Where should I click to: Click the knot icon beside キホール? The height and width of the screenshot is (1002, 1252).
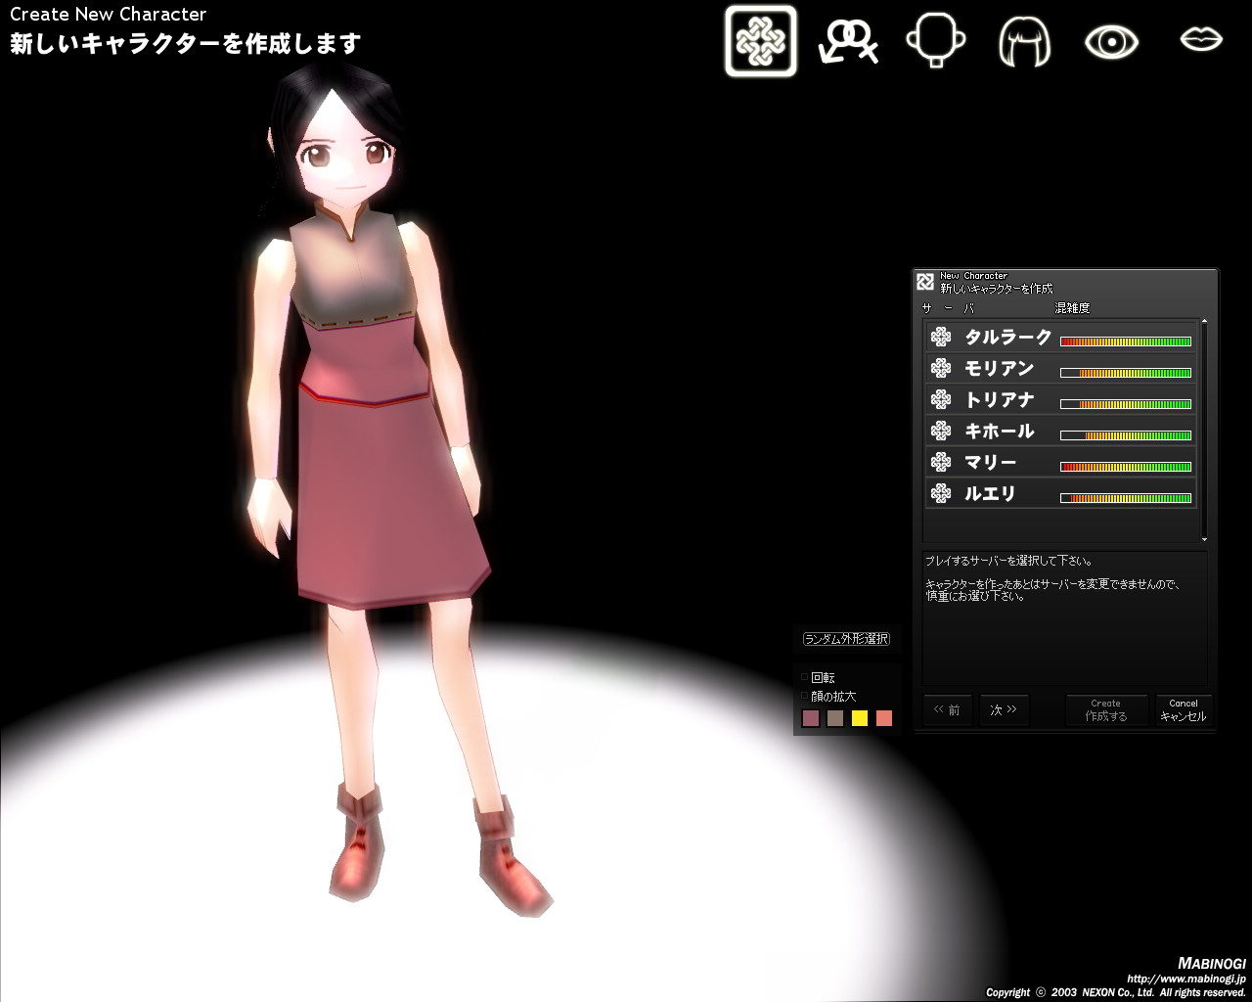pos(941,431)
